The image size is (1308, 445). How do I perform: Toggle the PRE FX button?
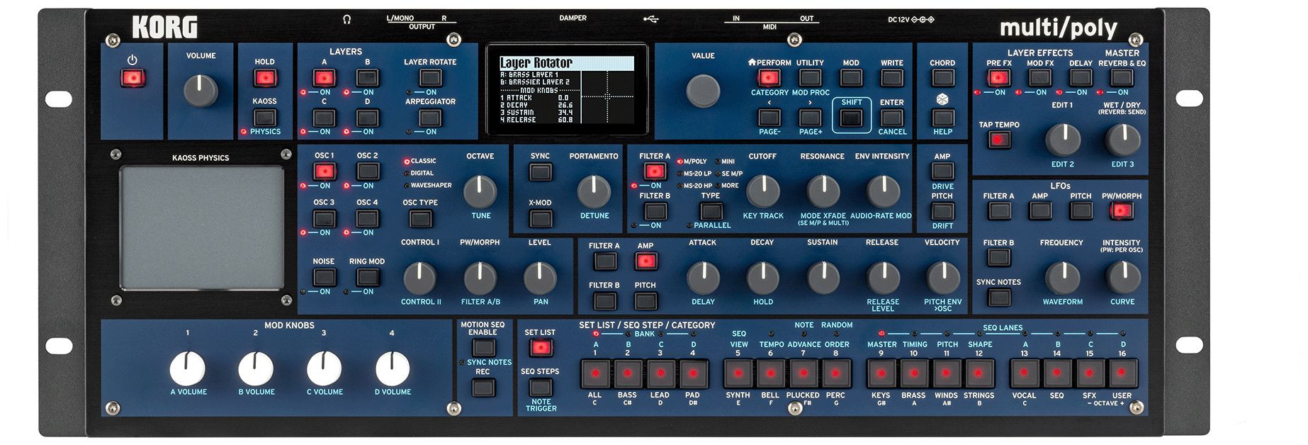point(998,78)
